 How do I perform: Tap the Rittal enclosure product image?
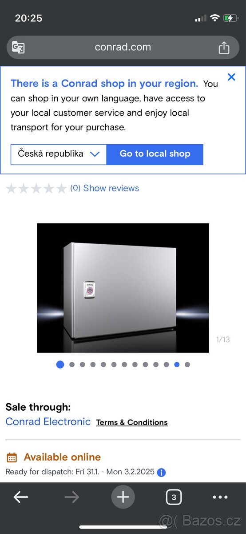123,288
